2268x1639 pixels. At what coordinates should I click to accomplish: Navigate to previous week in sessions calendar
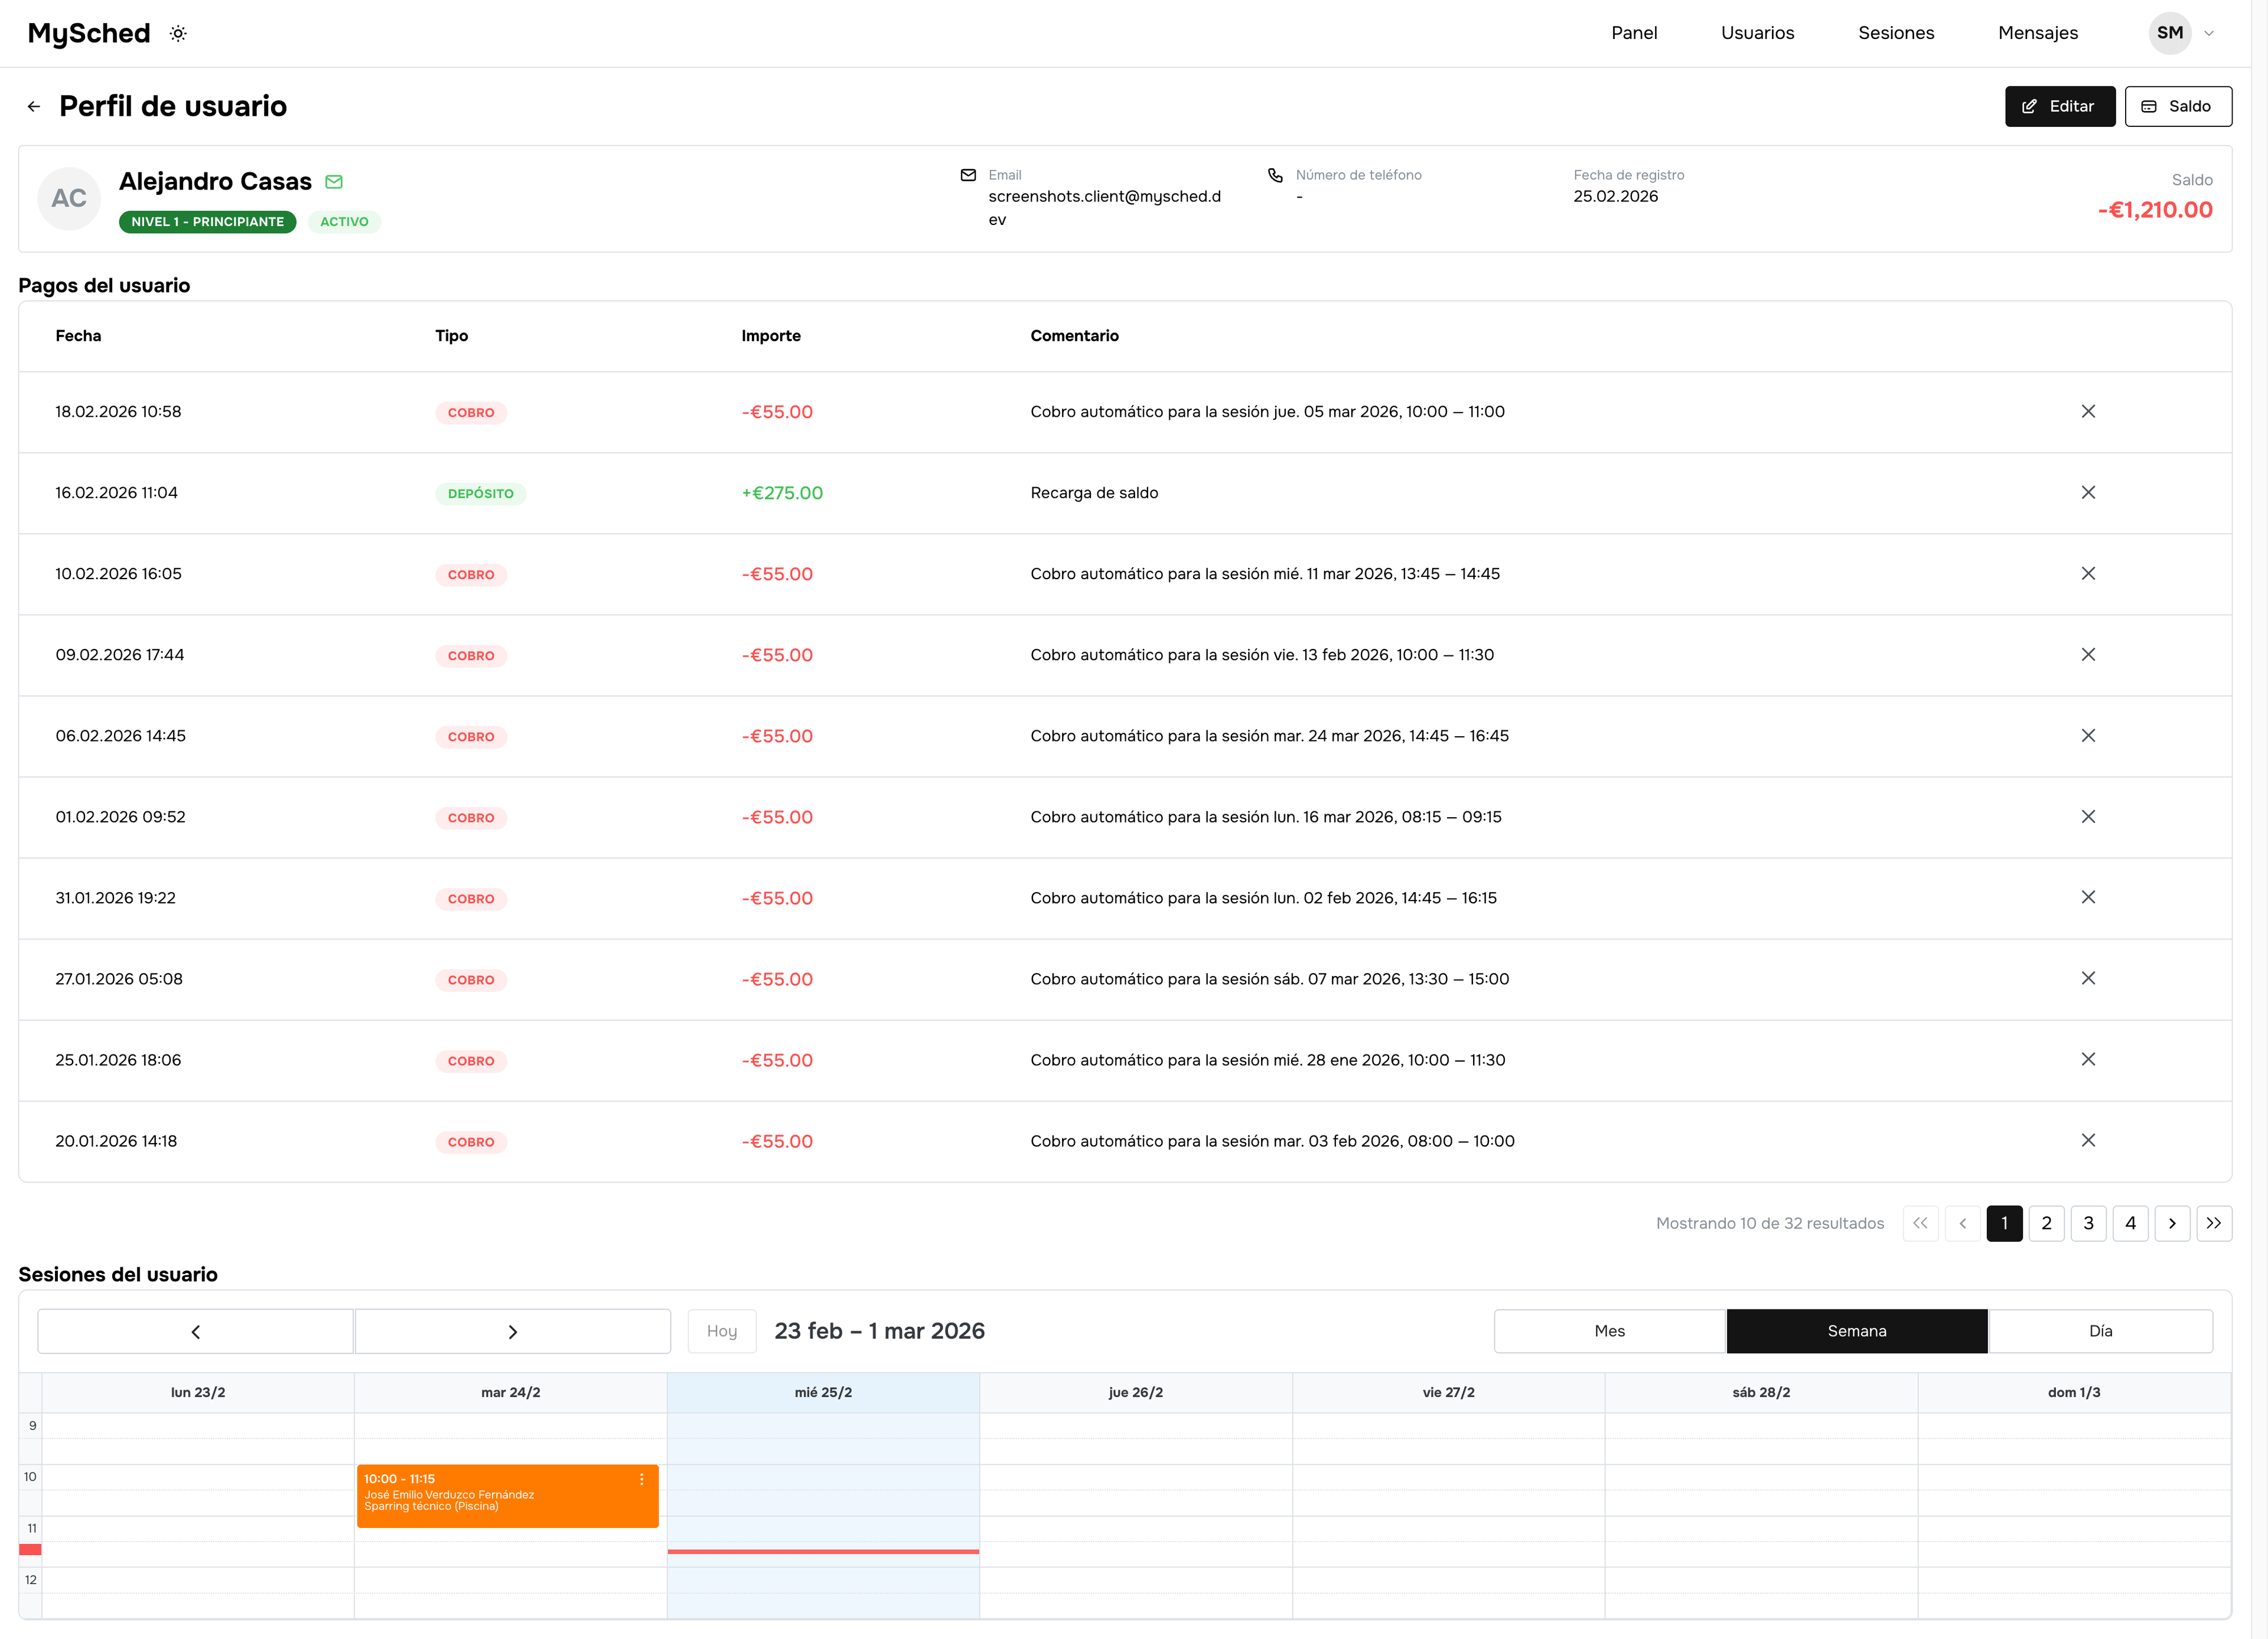196,1331
